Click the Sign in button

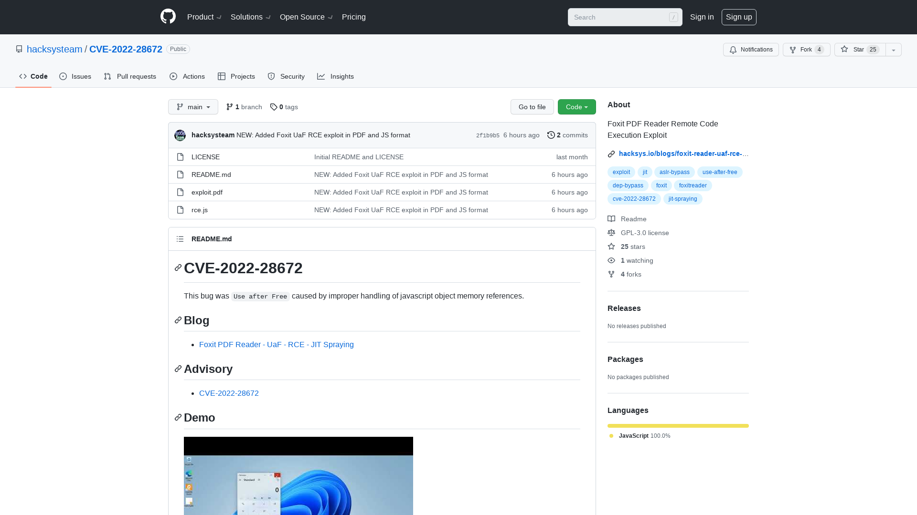[x=702, y=17]
